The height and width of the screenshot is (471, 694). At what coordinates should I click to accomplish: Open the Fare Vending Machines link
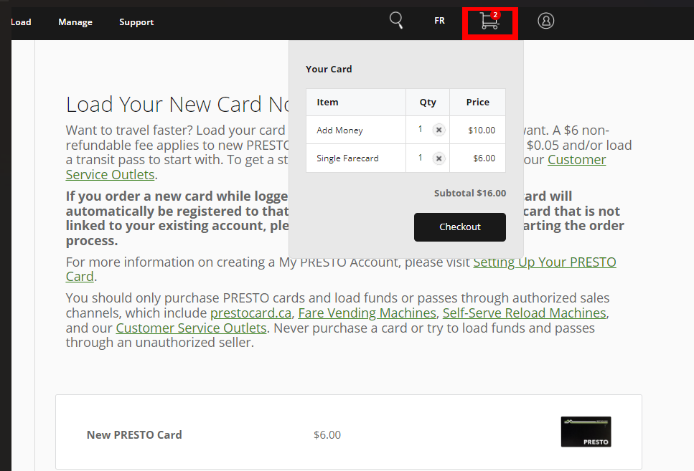[367, 313]
